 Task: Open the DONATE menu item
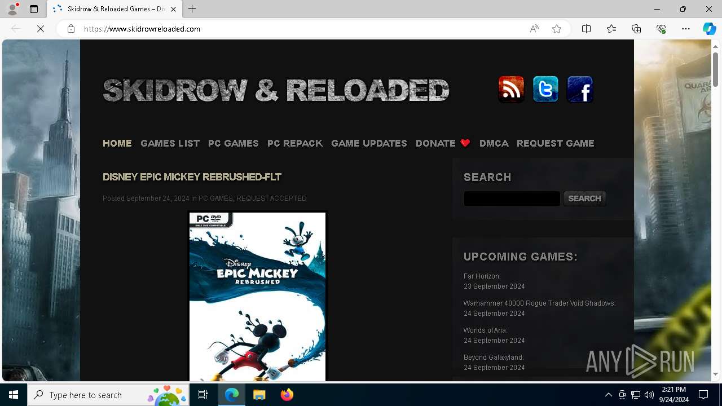click(443, 143)
